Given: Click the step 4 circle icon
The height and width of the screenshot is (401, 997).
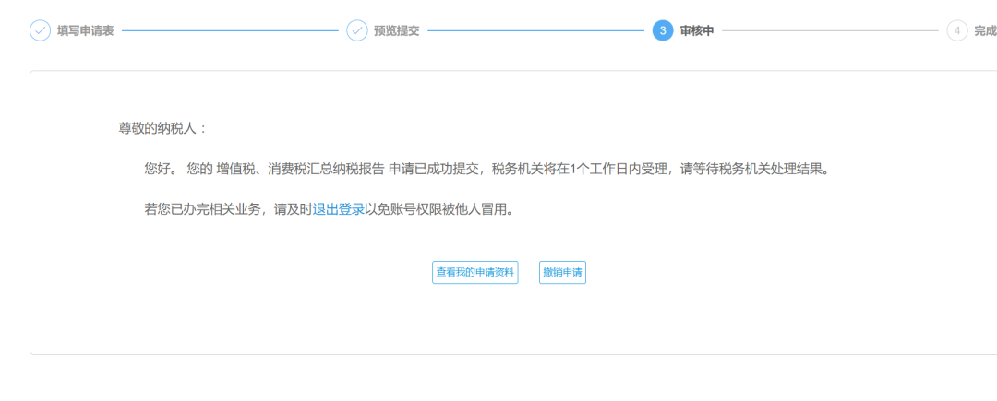Looking at the screenshot, I should click(957, 30).
